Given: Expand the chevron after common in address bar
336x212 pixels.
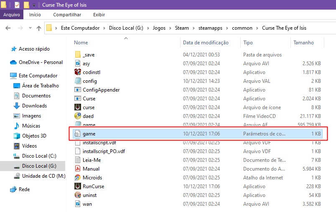Looking at the screenshot, I should [x=257, y=28].
